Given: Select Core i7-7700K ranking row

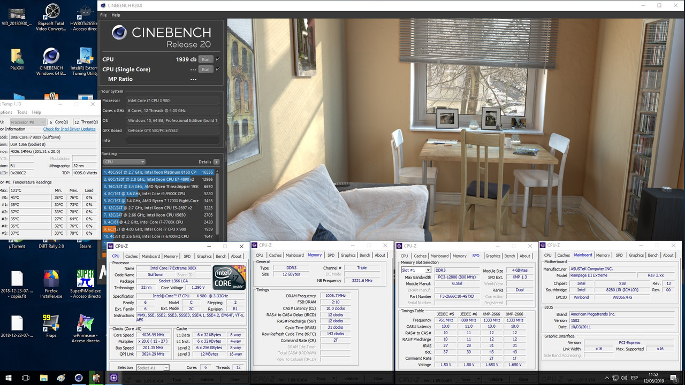Looking at the screenshot, I should (x=158, y=222).
